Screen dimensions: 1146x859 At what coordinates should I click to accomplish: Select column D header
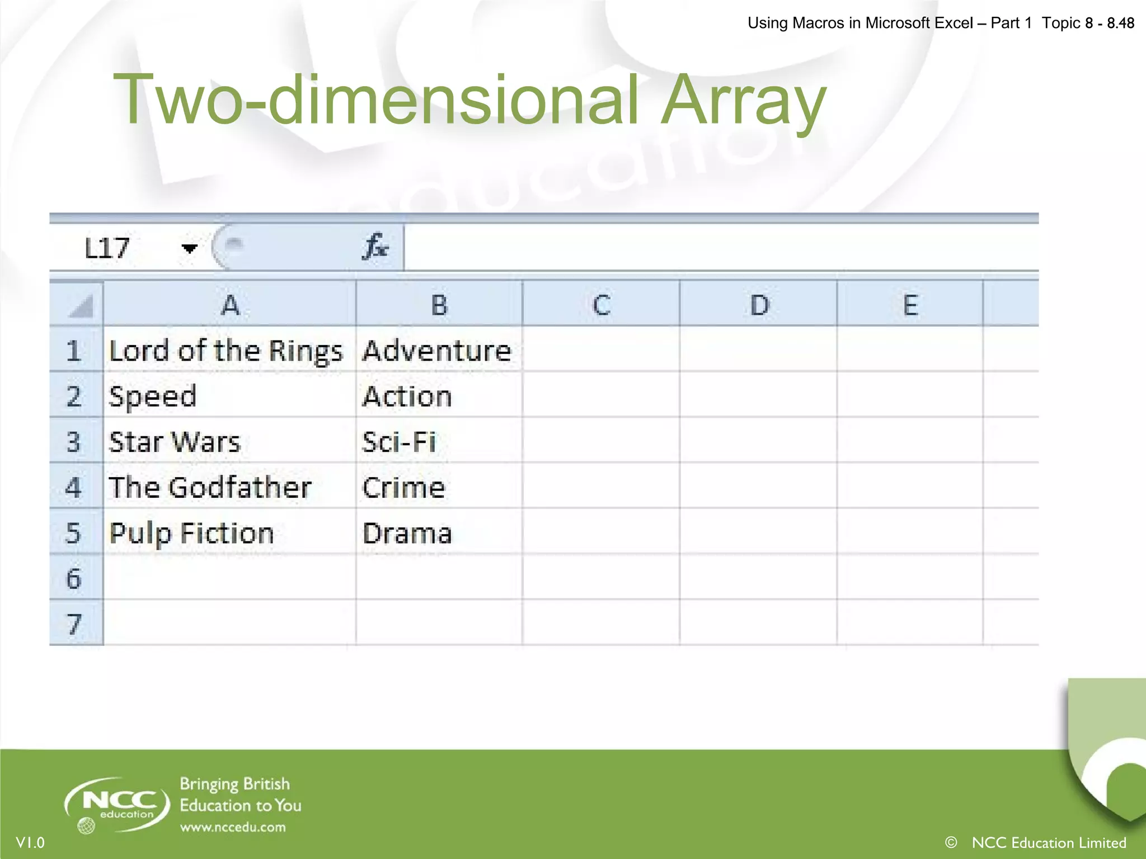click(x=758, y=304)
